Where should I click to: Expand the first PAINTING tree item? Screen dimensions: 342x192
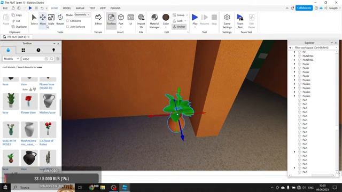(x=294, y=56)
